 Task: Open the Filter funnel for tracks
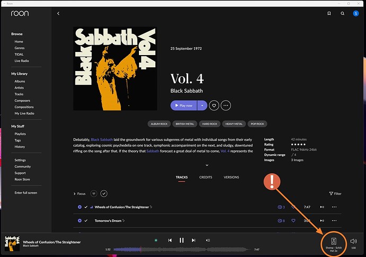click(335, 193)
